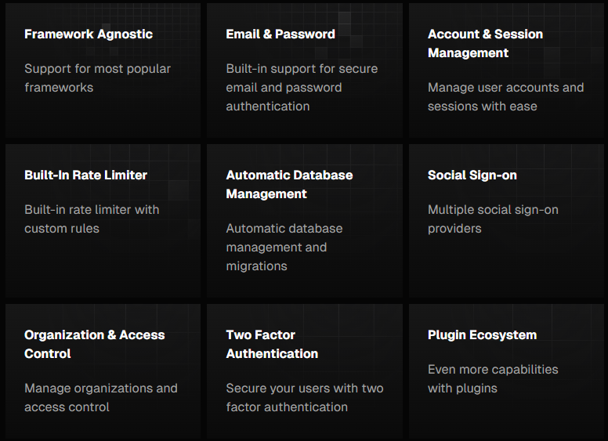Select the Email & Password card title
Image resolution: width=608 pixels, height=441 pixels.
[x=280, y=34]
